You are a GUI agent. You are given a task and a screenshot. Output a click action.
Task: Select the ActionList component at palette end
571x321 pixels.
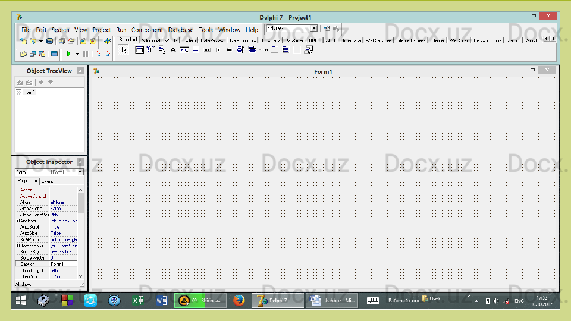308,51
